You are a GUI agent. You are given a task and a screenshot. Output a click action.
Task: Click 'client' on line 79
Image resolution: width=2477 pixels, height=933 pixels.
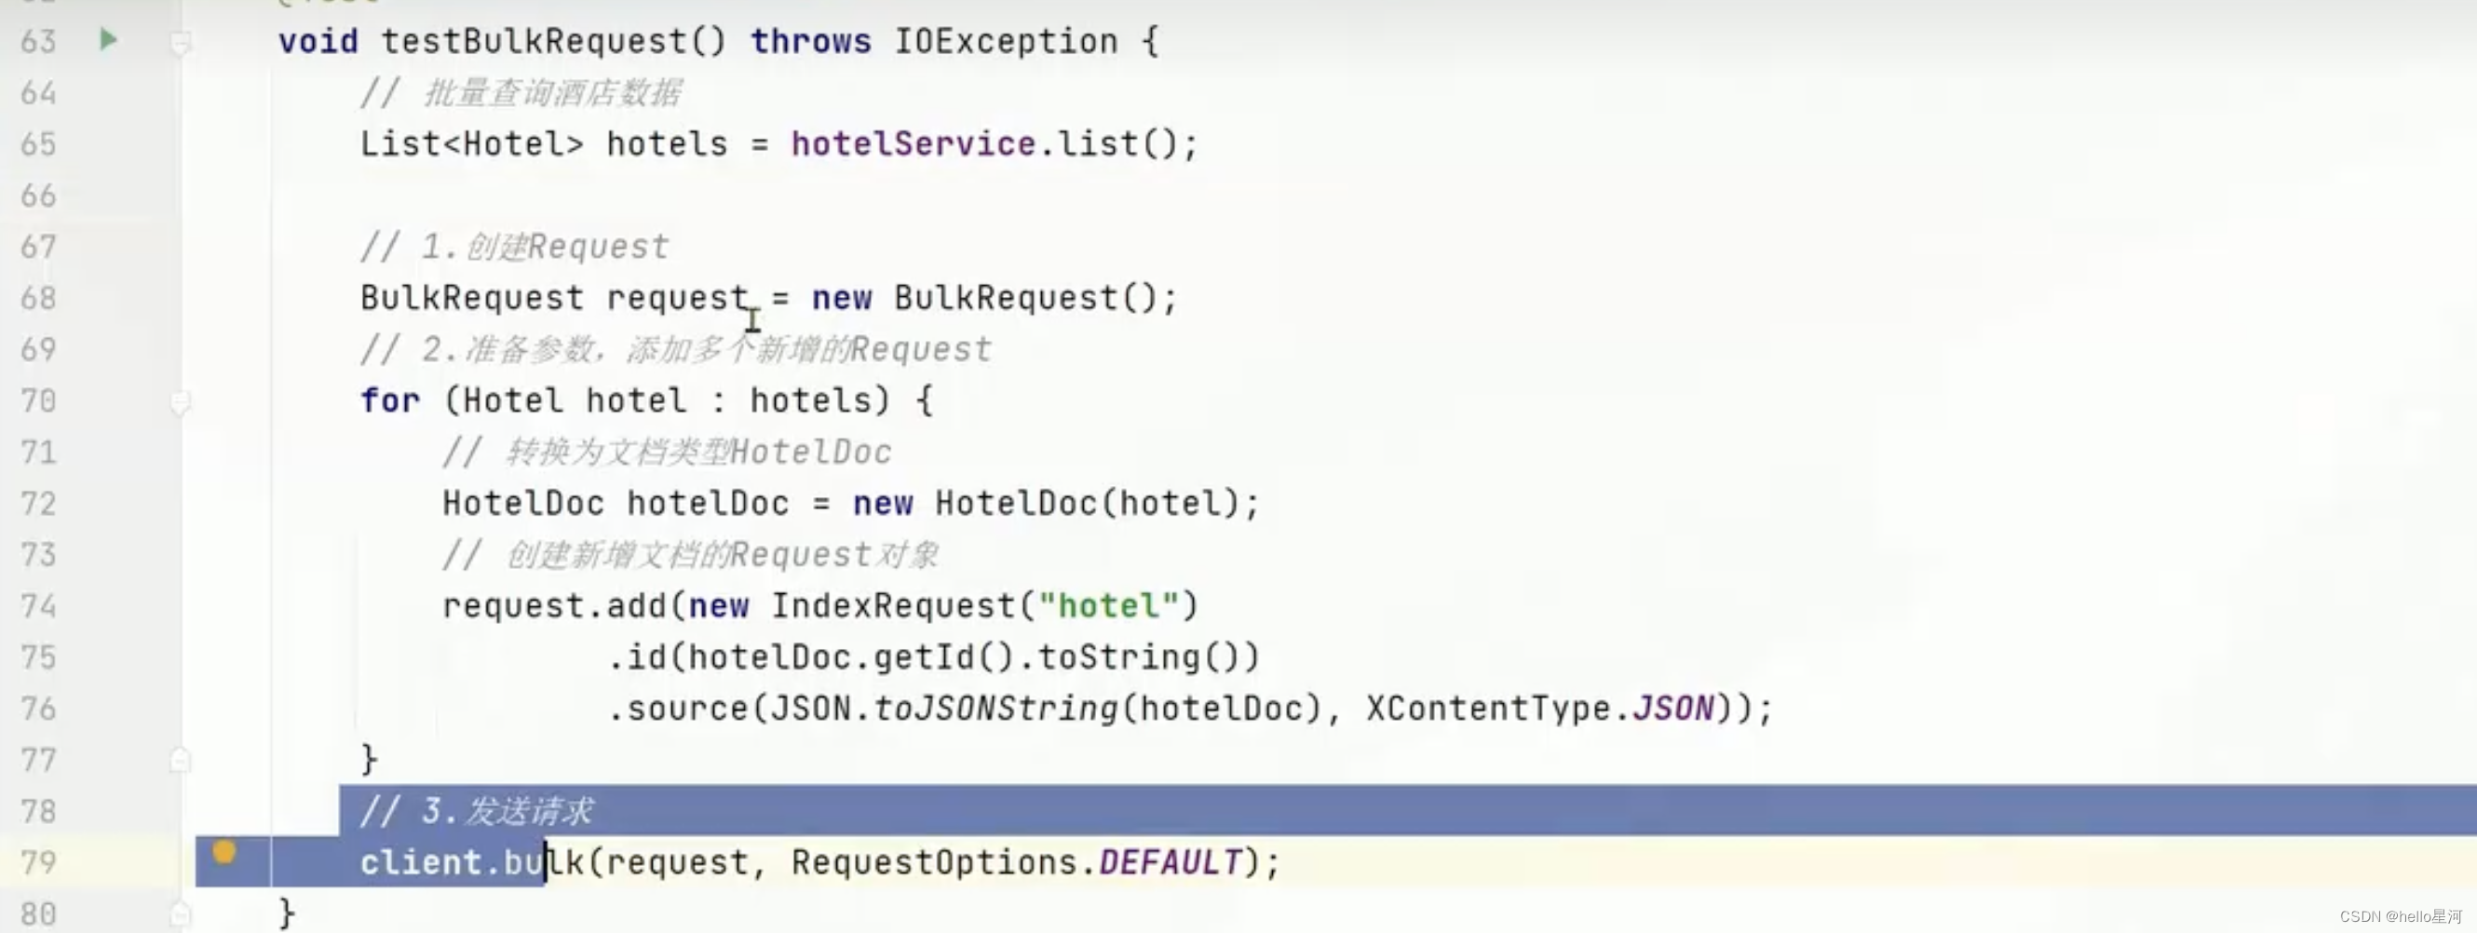click(421, 862)
